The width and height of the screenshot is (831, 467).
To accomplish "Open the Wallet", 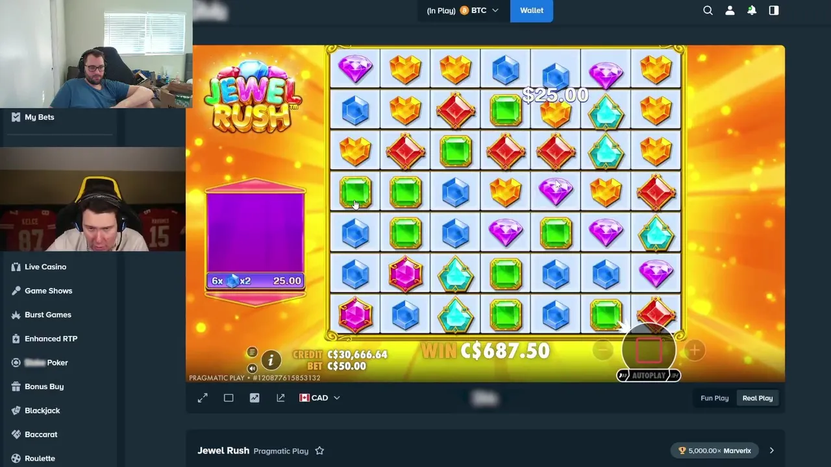I will tap(532, 10).
